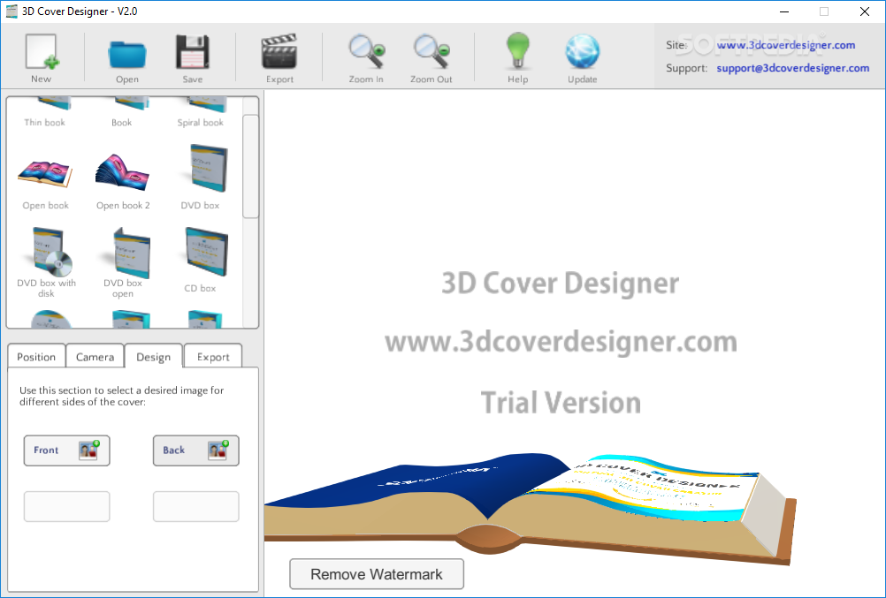
Task: Click the empty button below Front
Action: (66, 506)
